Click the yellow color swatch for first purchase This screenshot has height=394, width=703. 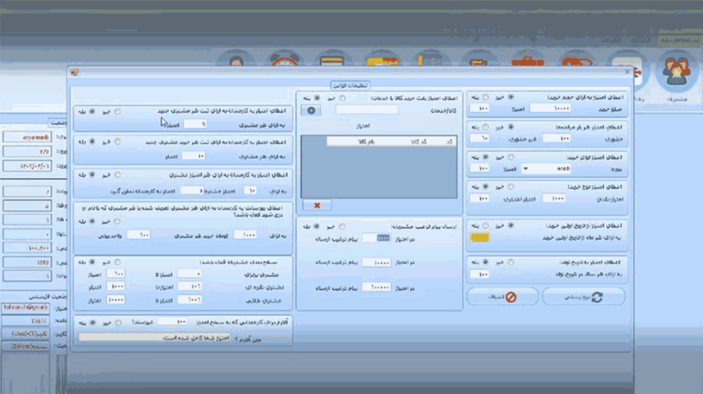coord(479,238)
